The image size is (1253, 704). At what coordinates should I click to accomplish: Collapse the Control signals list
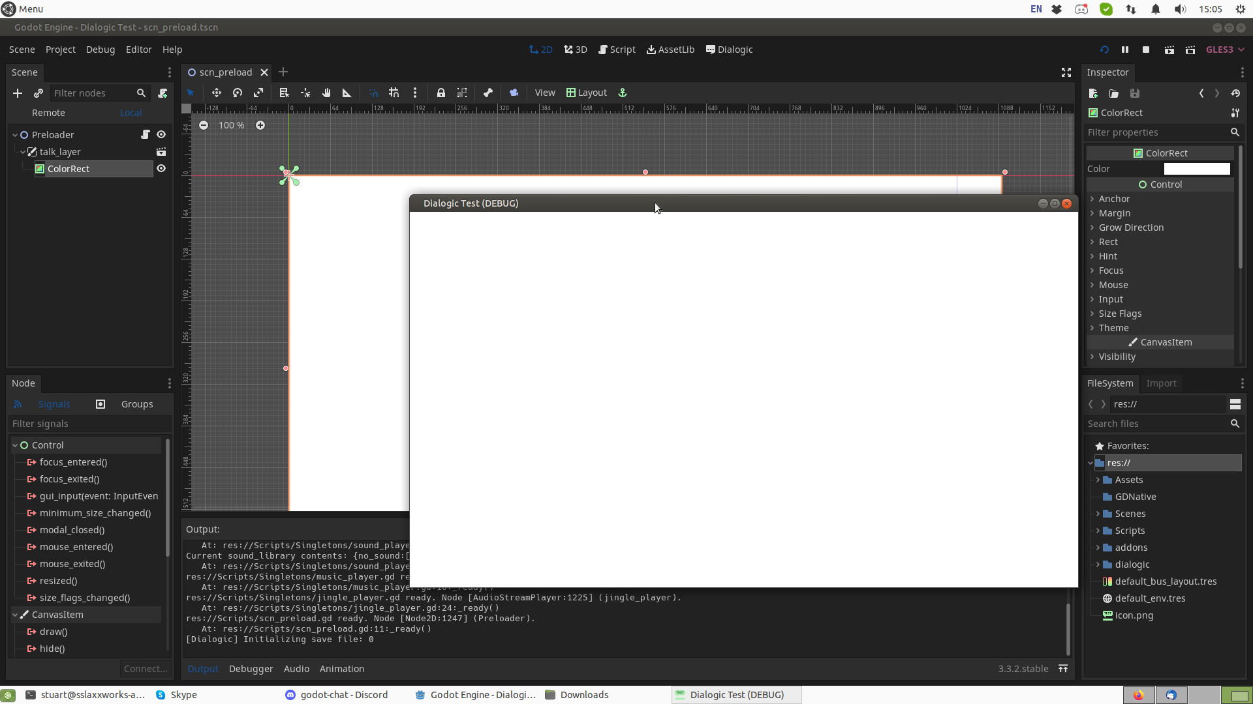tap(15, 445)
